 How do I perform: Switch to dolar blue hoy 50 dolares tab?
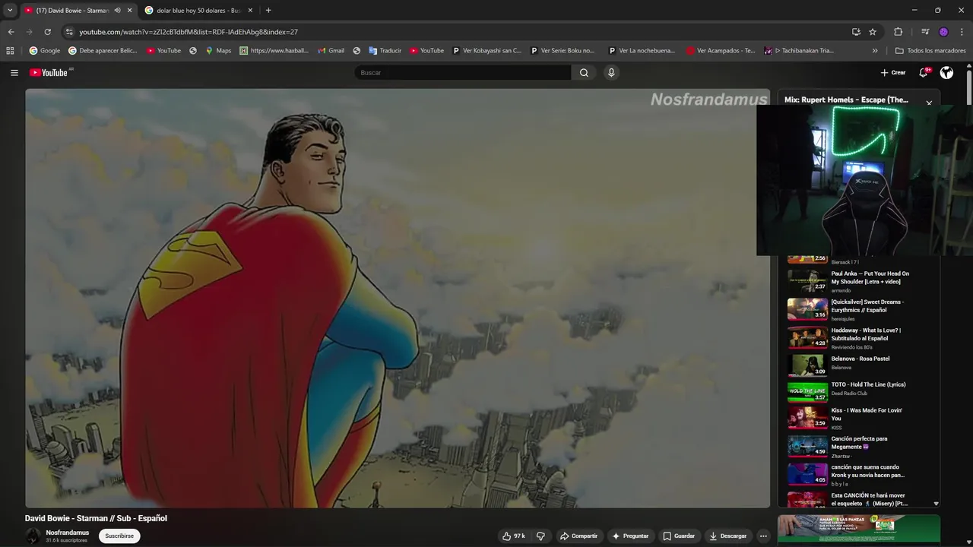pos(198,11)
